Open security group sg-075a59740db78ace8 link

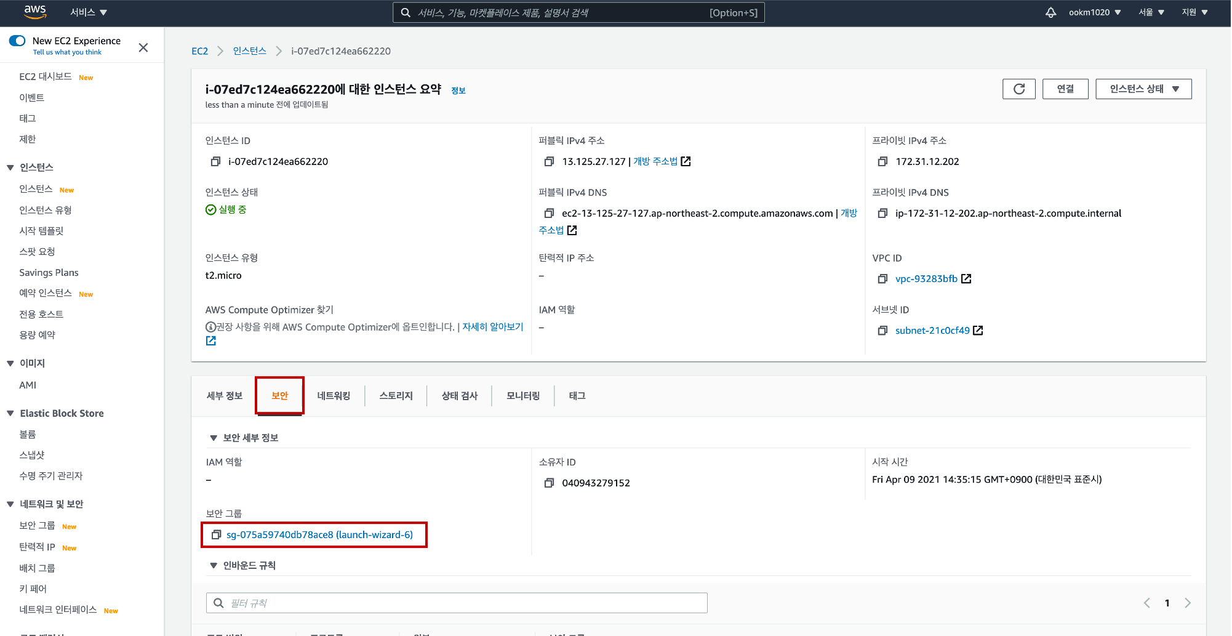(x=319, y=535)
